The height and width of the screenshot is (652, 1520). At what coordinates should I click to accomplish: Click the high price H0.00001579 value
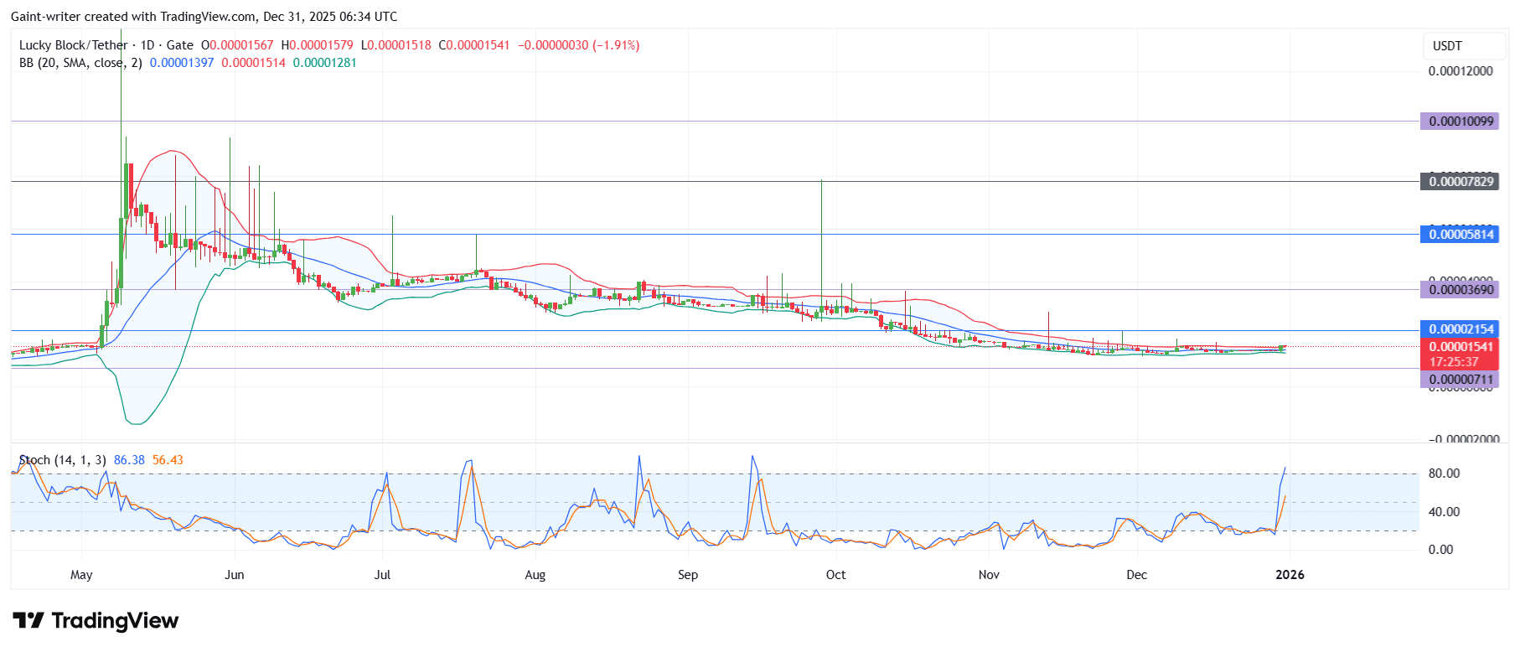pos(317,45)
